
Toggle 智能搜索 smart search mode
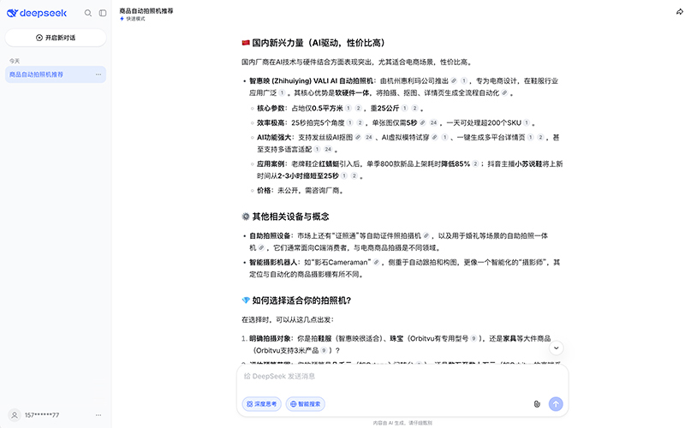tap(306, 404)
